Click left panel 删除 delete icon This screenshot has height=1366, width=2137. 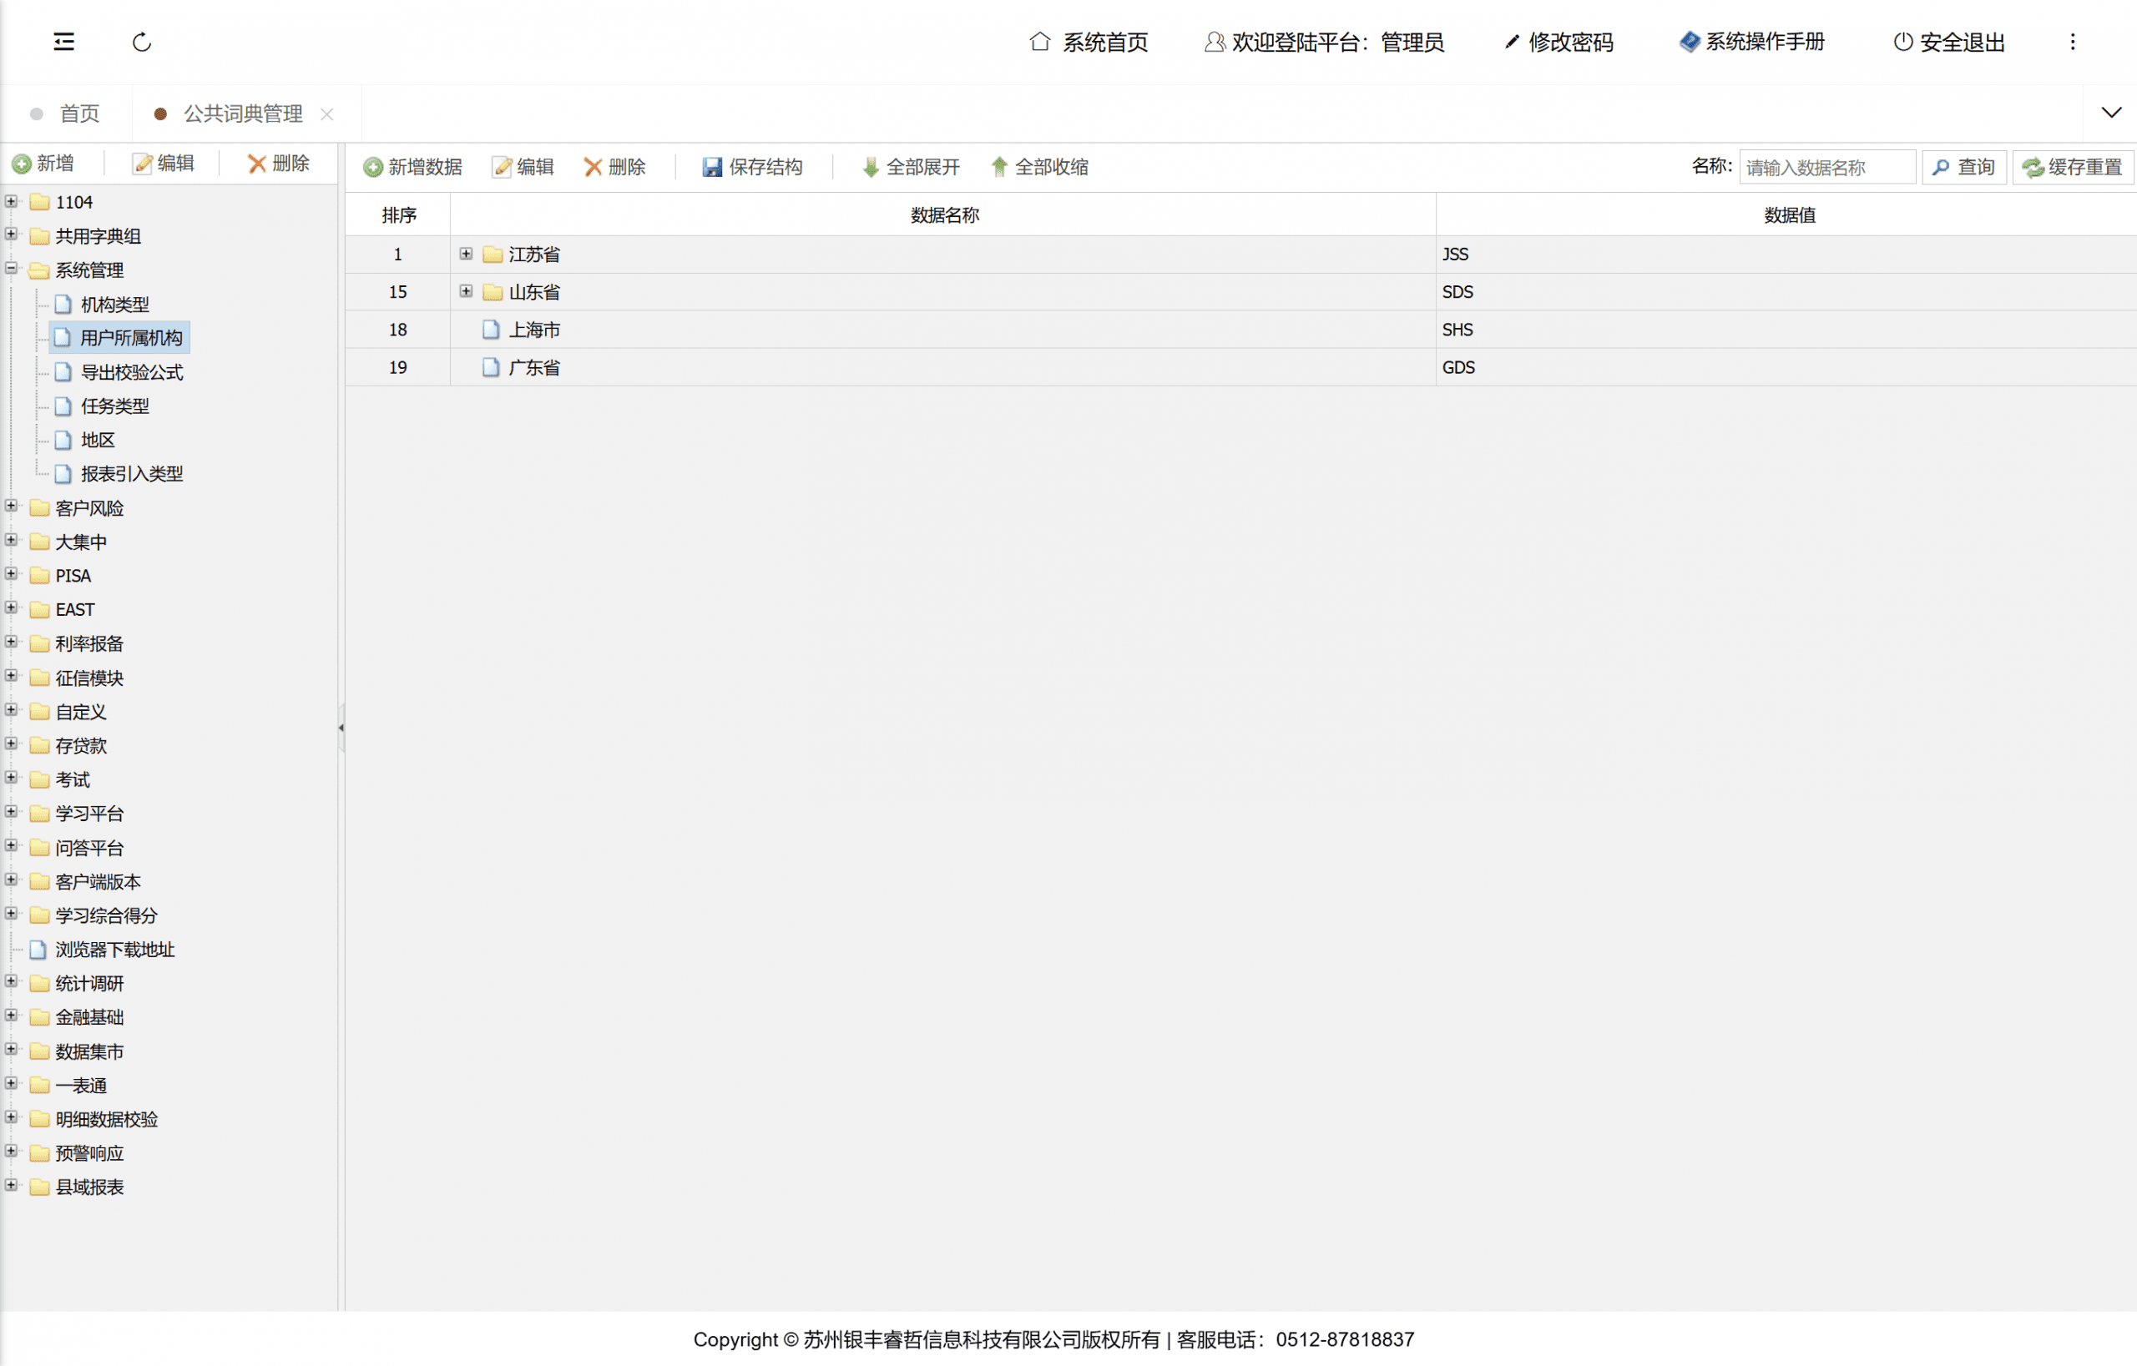(x=257, y=164)
